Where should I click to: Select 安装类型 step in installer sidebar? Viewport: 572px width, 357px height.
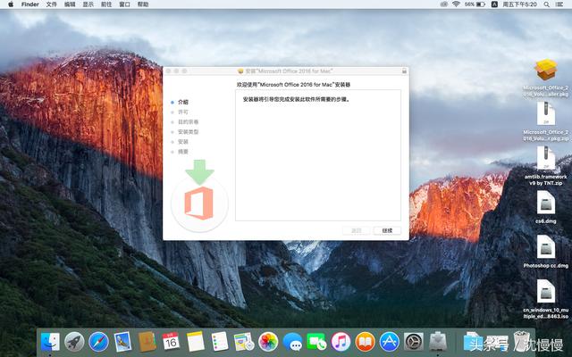click(189, 131)
